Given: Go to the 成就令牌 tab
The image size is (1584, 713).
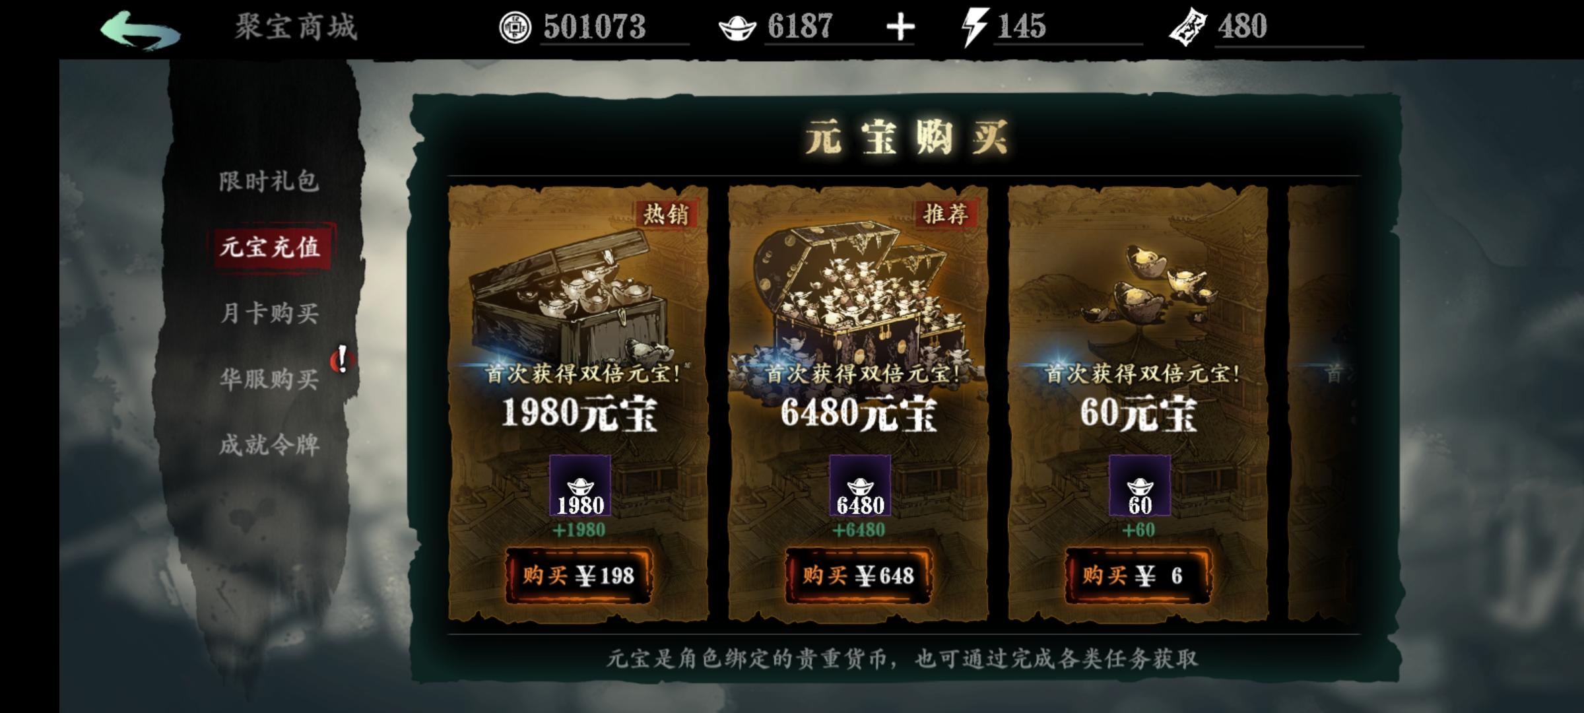Looking at the screenshot, I should [269, 445].
